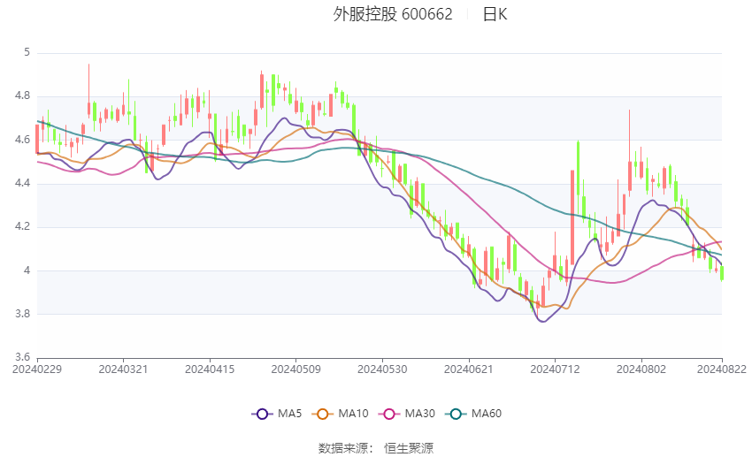The image size is (752, 457).
Task: Click the x-axis date 20240822
Action: point(722,369)
